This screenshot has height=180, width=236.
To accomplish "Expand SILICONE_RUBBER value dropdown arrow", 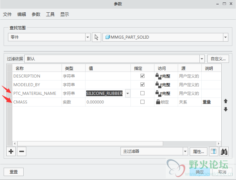I will tap(128, 93).
